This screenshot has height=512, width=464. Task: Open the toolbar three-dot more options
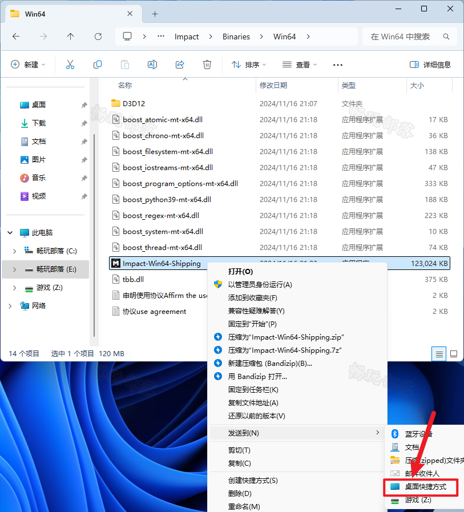(338, 65)
